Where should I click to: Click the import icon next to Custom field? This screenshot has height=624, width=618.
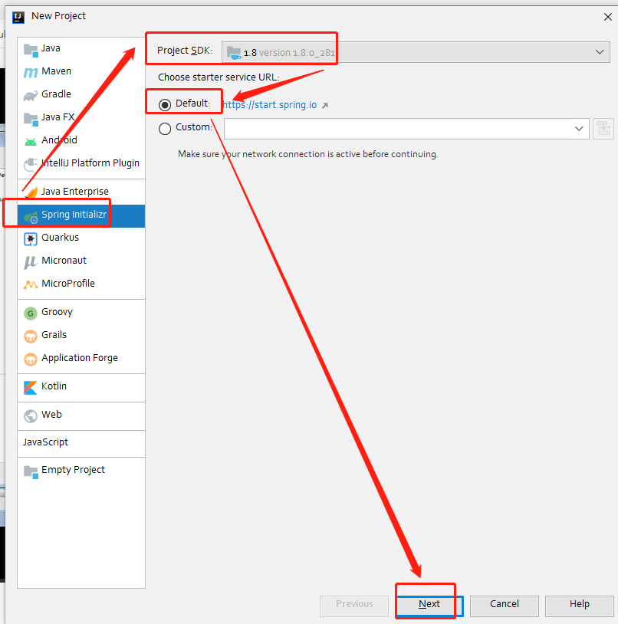click(603, 129)
